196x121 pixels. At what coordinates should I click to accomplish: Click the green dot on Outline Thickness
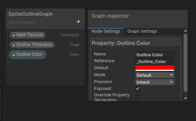pyautogui.click(x=14, y=45)
